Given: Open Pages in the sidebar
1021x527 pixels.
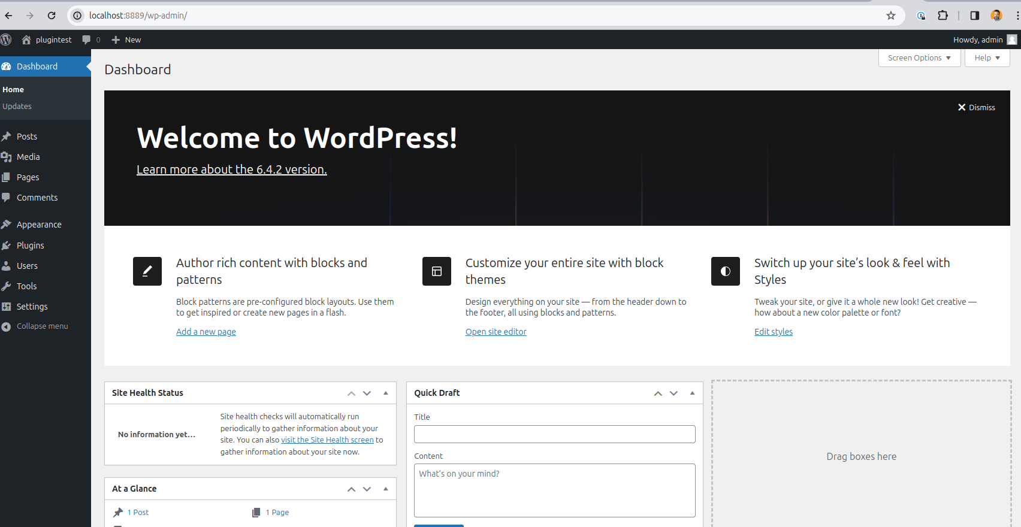Looking at the screenshot, I should (46, 177).
